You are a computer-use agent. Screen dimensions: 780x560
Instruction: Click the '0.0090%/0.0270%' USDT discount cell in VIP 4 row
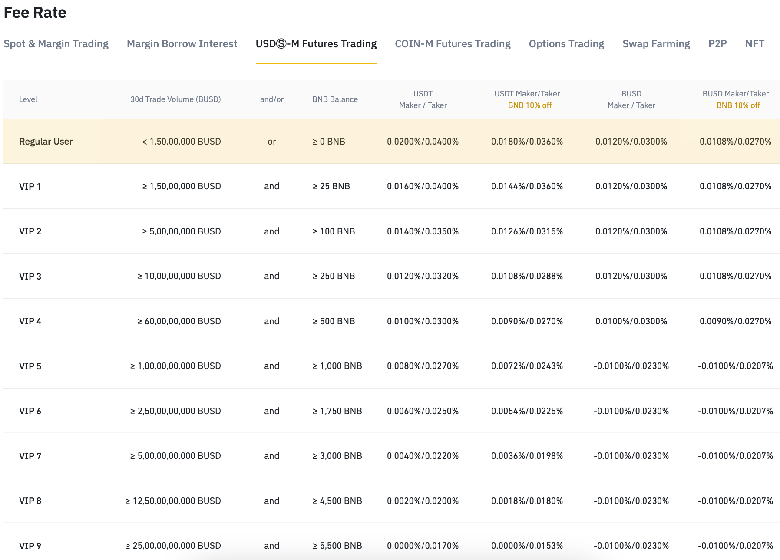(527, 321)
